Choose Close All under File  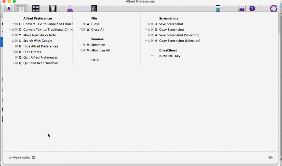coord(98,29)
